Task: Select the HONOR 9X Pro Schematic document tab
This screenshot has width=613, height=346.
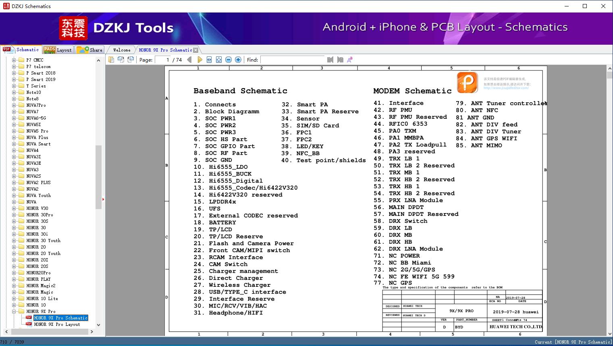Action: [165, 50]
